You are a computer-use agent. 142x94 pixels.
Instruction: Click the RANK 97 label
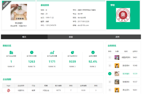(11, 66)
